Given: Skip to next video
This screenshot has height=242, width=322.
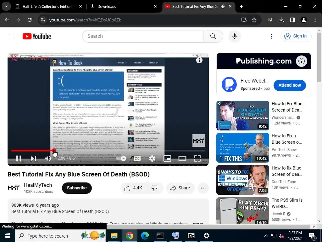Looking at the screenshot, I should [x=33, y=158].
